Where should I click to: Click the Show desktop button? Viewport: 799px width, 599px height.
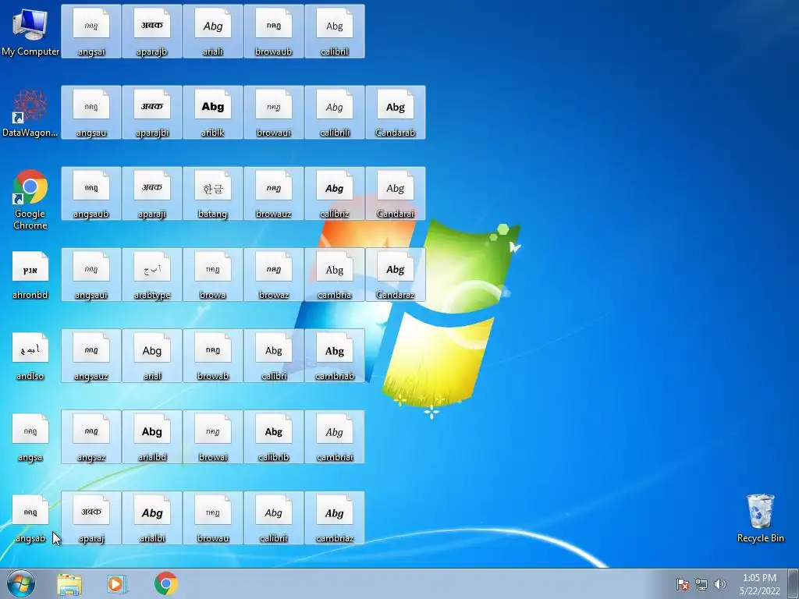pyautogui.click(x=794, y=583)
